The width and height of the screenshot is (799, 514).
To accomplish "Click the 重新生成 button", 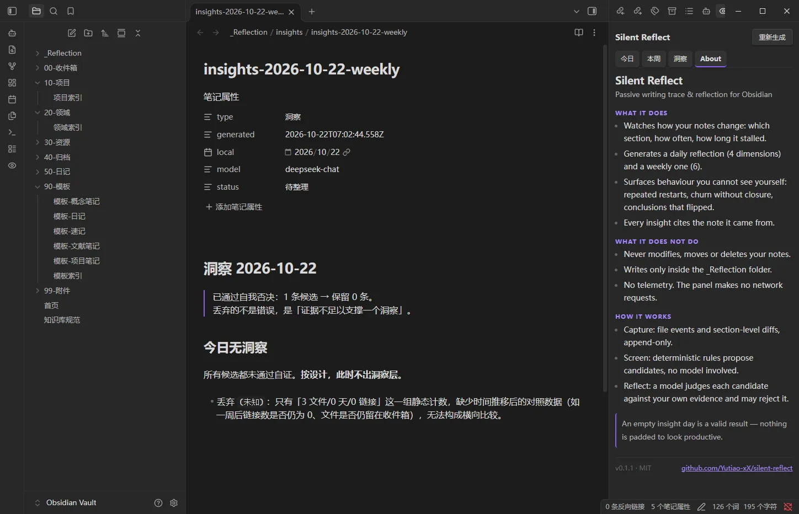I will (x=772, y=37).
